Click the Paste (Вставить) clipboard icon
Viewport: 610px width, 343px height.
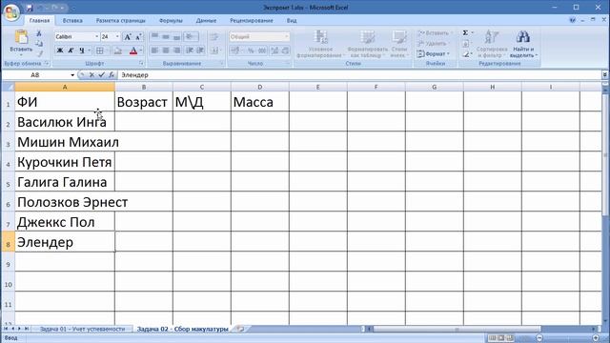[x=21, y=37]
